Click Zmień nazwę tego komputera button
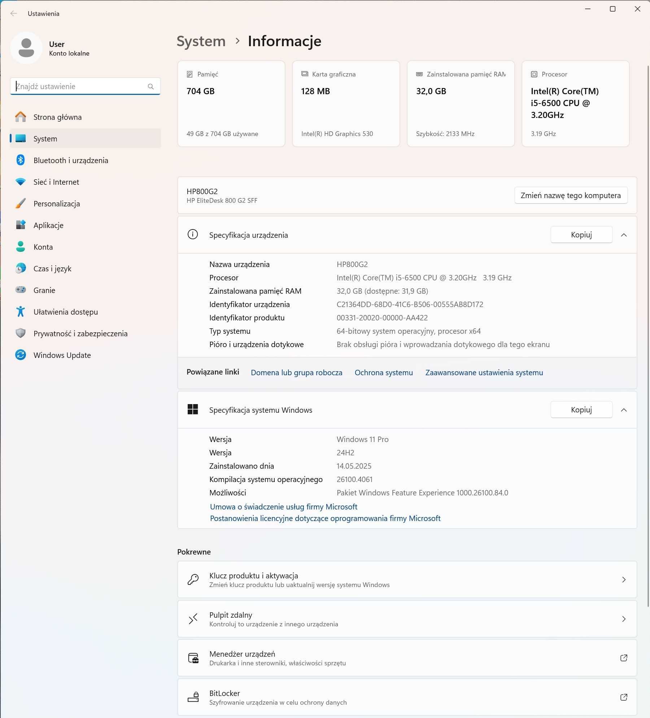Image resolution: width=650 pixels, height=718 pixels. point(571,195)
